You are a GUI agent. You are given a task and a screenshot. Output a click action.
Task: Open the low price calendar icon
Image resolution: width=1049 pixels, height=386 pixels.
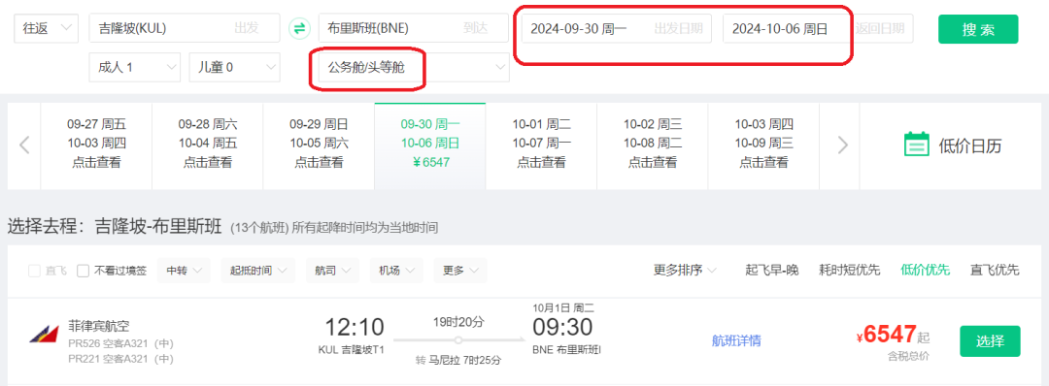[917, 145]
